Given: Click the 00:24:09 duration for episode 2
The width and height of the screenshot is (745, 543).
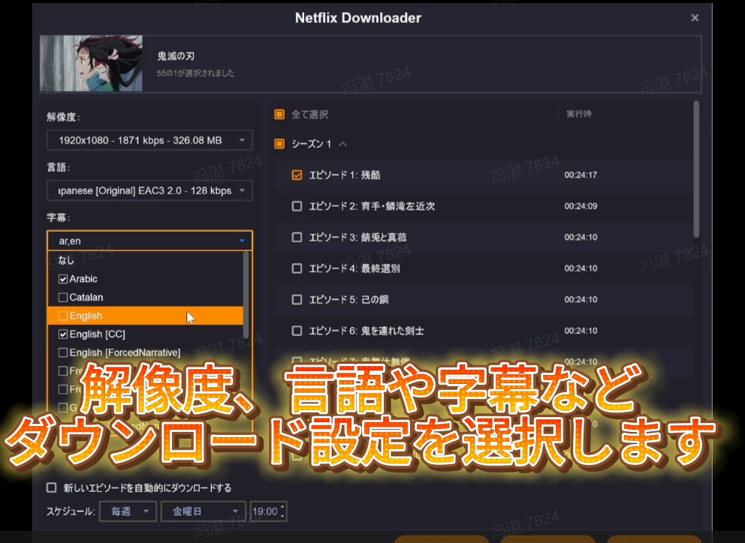Looking at the screenshot, I should click(581, 206).
